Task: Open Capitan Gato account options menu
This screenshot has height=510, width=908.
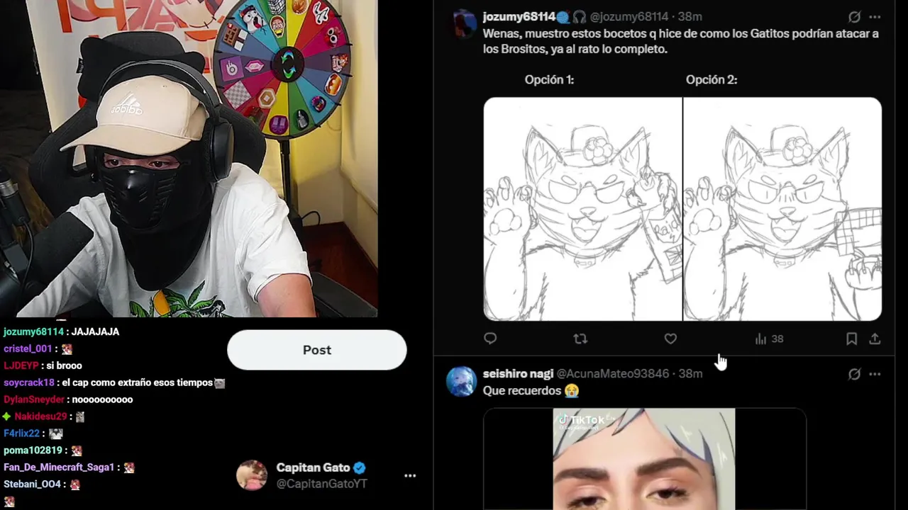Action: (x=410, y=476)
